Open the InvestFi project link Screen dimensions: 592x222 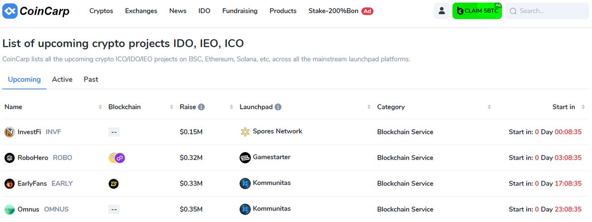coord(30,132)
